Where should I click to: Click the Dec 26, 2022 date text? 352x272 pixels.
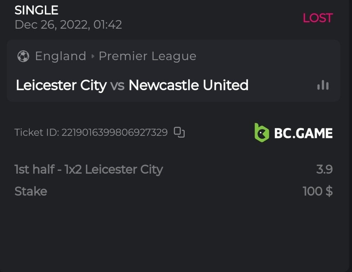coord(52,25)
